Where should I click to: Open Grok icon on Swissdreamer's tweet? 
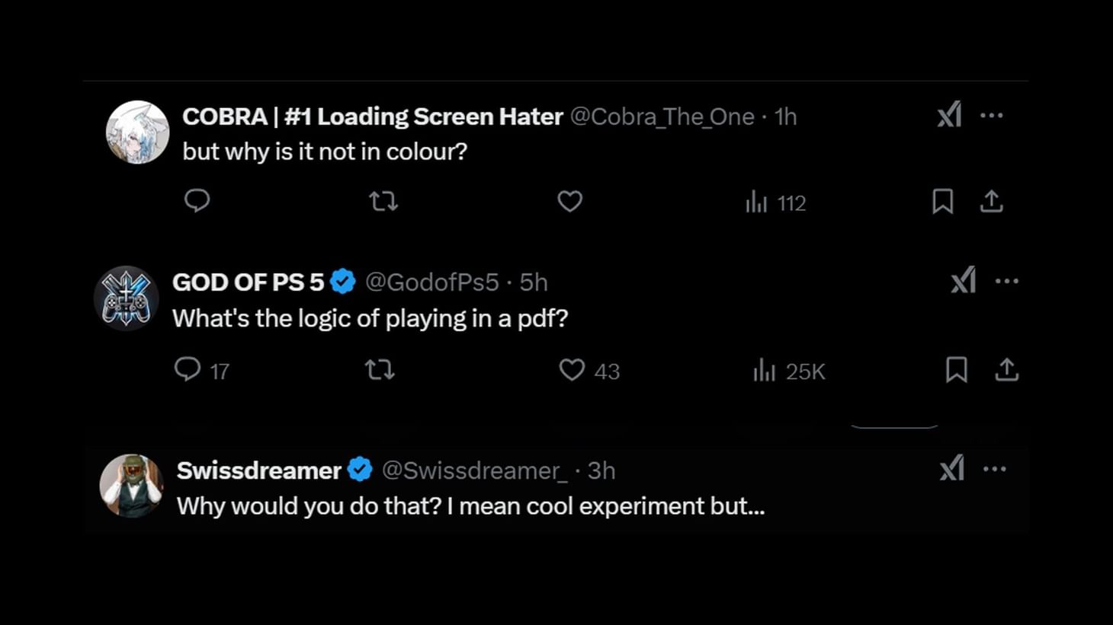(x=952, y=468)
